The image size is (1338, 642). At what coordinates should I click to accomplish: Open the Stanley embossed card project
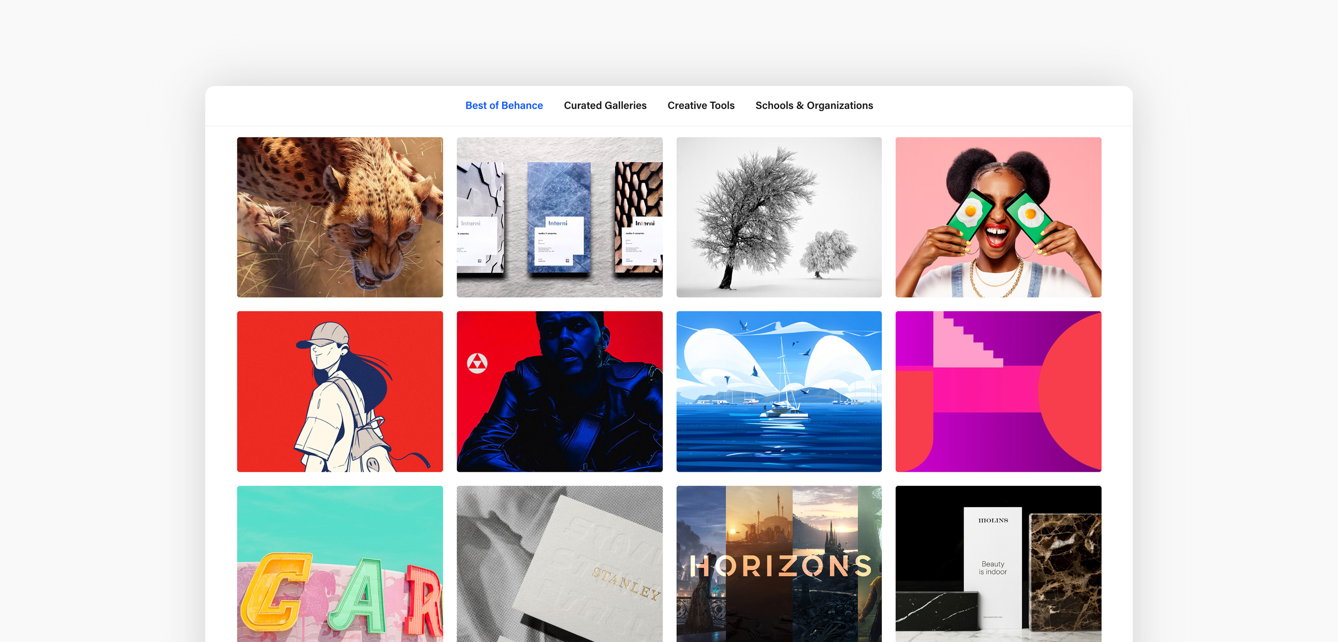coord(560,563)
